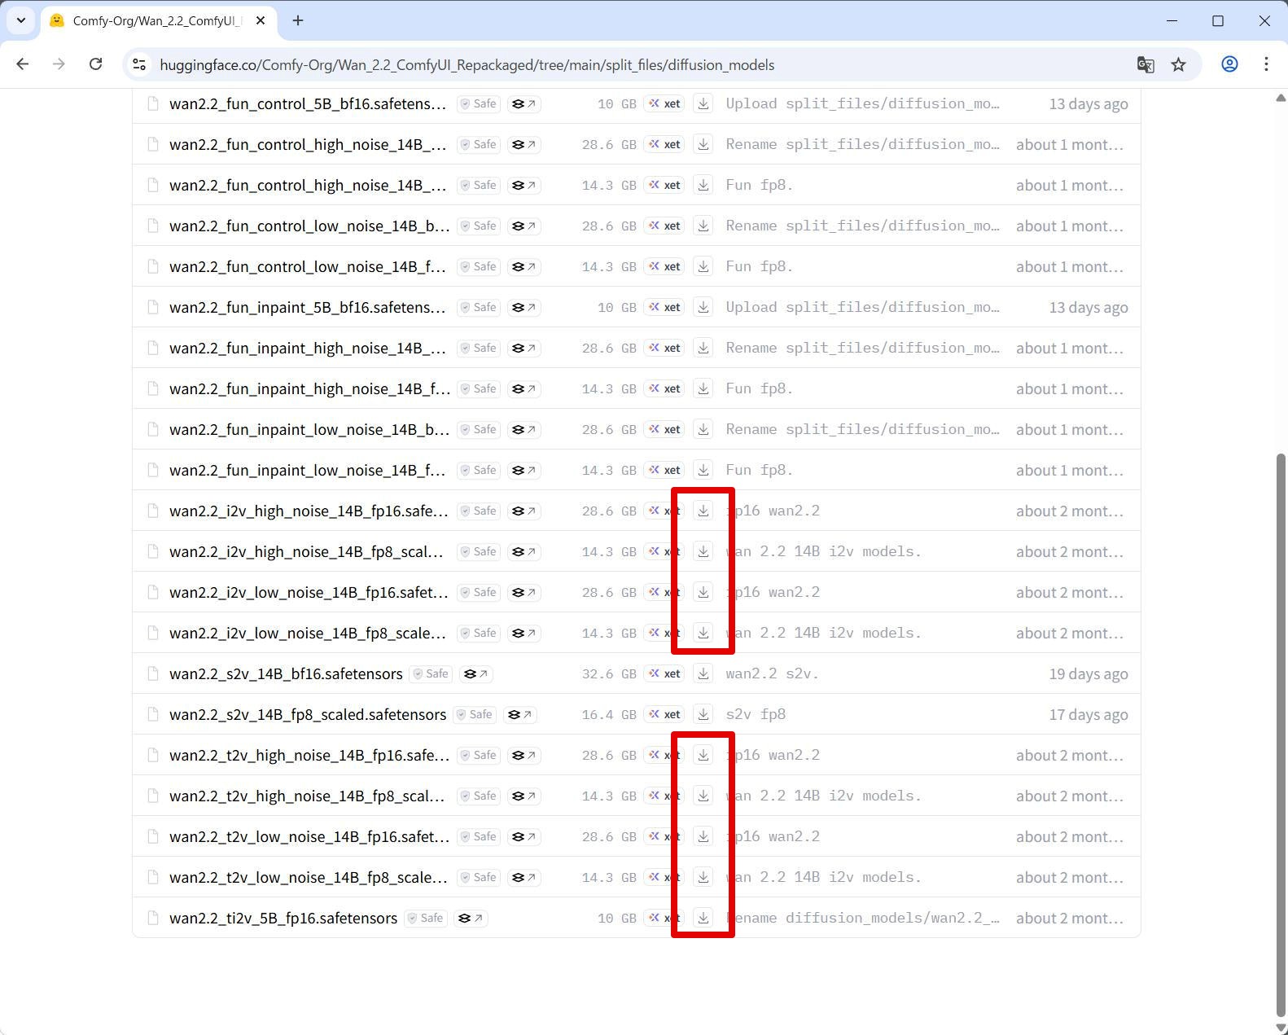Screen dimensions: 1288x1035
Task: Open wan2.2_t2v_low_noise_14B_fp8_scaled file link
Action: pos(309,877)
